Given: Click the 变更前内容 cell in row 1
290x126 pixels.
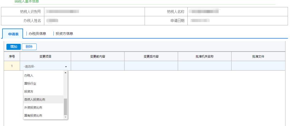Looking at the screenshot, I should pos(98,66).
